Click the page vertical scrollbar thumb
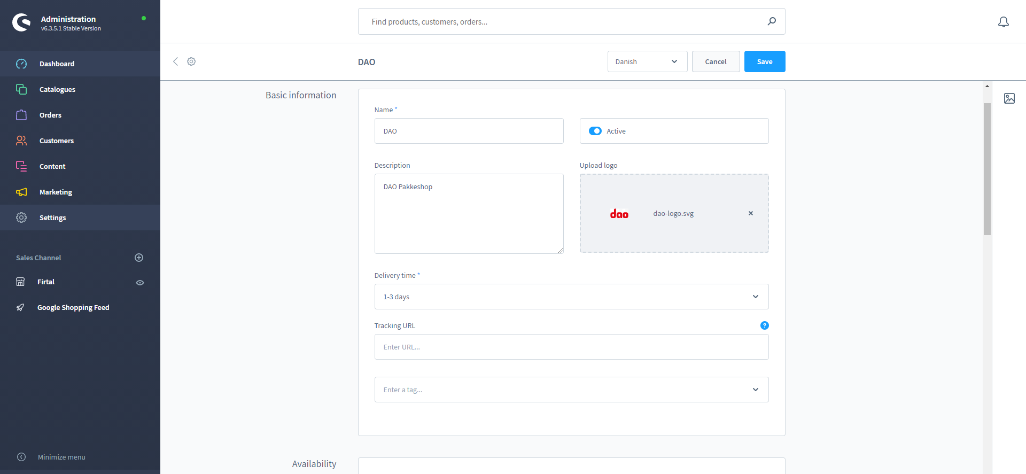1026x474 pixels. coord(987,169)
